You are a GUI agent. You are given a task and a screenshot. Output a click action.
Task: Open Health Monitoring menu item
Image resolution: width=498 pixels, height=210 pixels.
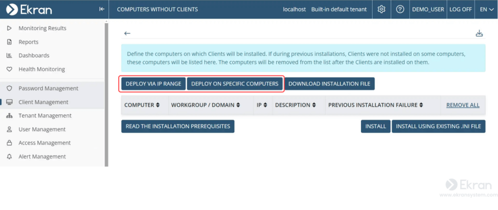[42, 69]
